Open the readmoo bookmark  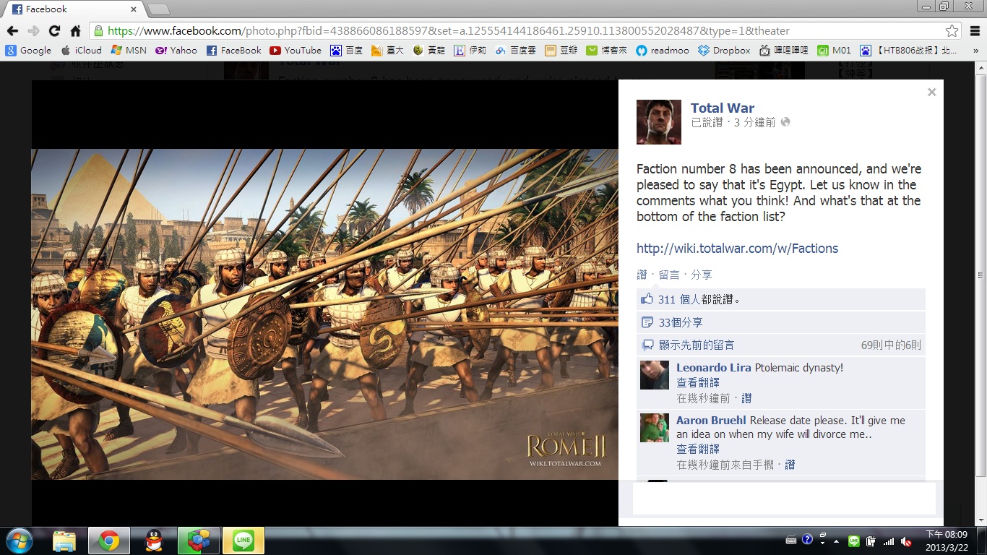(662, 50)
